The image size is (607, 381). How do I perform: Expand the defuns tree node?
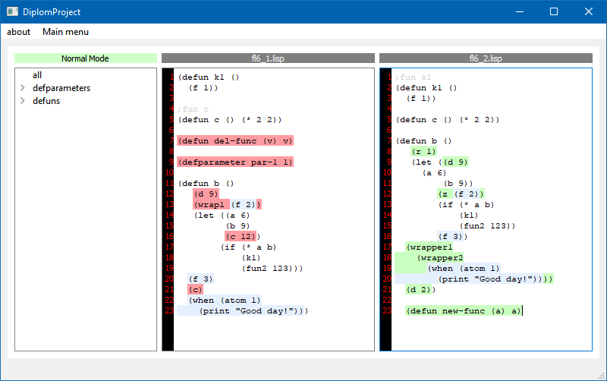click(x=22, y=101)
